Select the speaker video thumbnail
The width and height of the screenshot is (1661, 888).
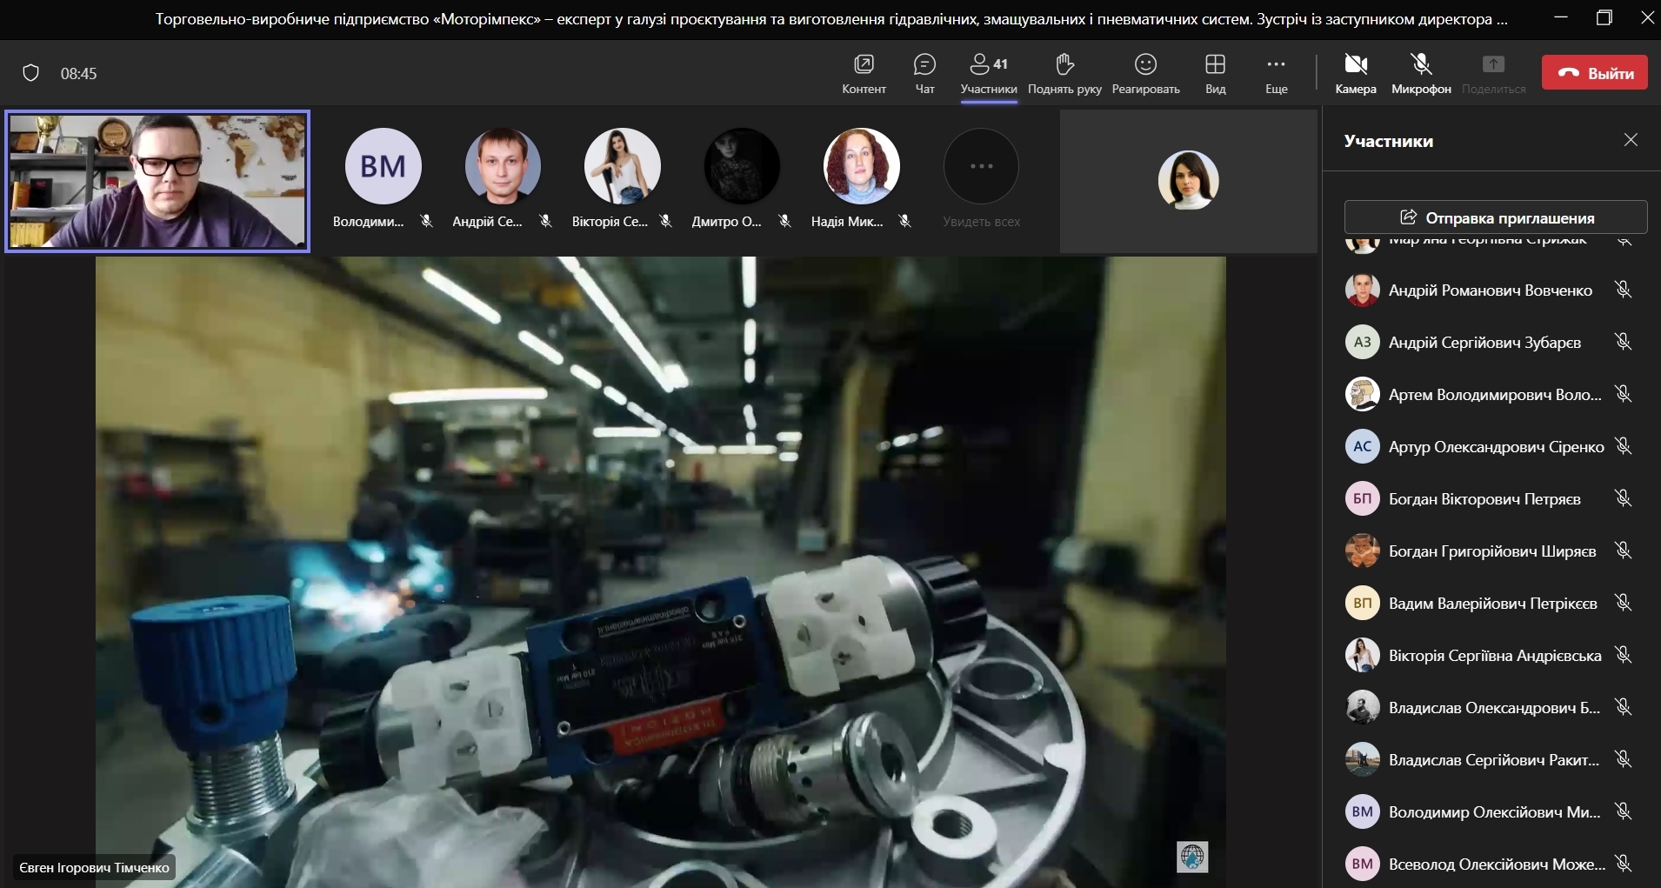point(157,181)
